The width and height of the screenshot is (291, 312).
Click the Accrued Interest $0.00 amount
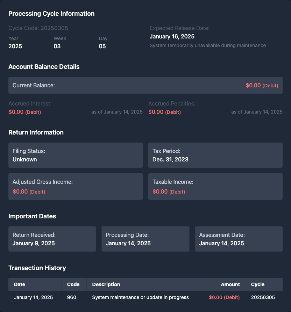(16, 112)
